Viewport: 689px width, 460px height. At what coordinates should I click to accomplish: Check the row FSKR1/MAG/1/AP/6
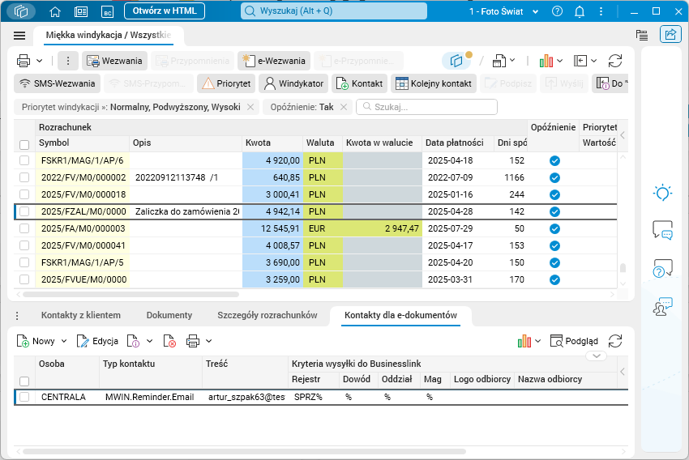24,160
